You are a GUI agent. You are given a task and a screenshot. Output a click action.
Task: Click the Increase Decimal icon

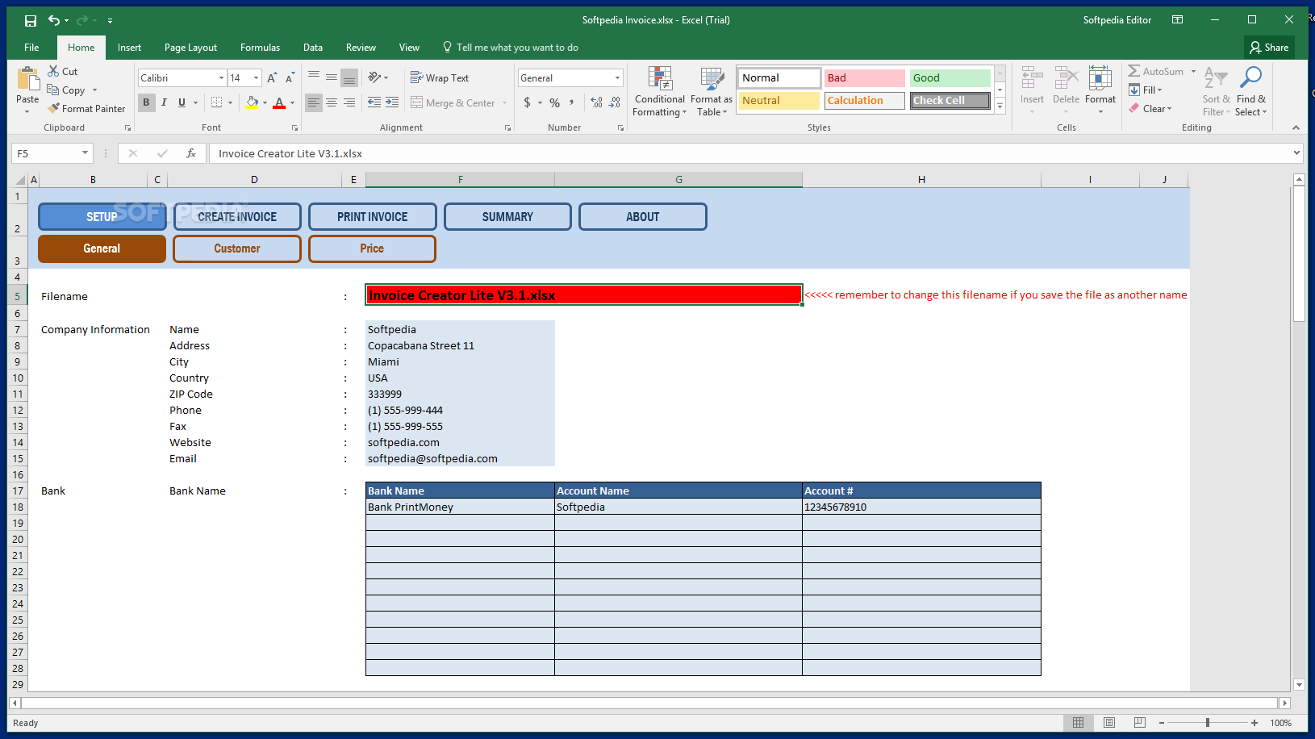coord(596,102)
